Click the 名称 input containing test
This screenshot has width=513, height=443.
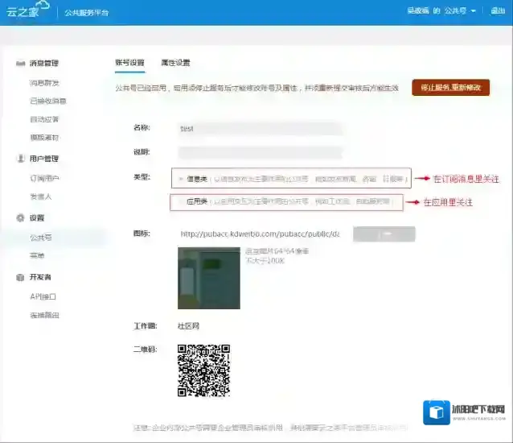tap(260, 129)
